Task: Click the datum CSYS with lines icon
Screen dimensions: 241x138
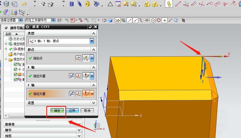Action: click(x=186, y=4)
